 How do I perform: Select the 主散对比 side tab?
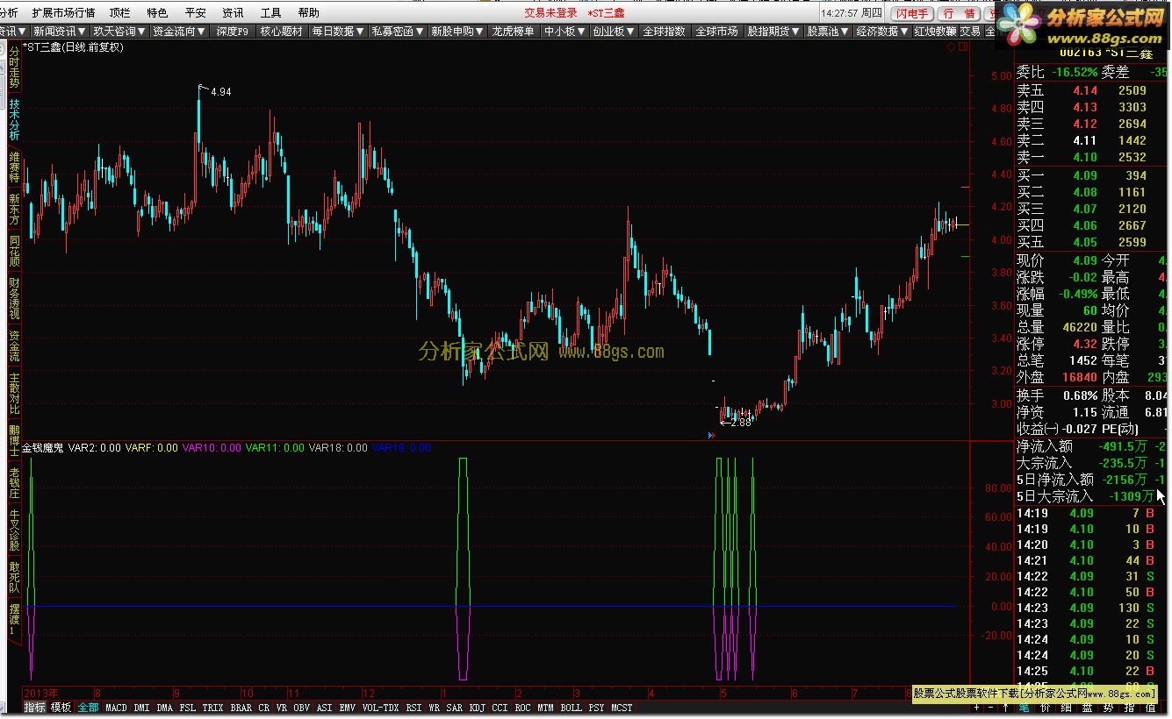14,394
